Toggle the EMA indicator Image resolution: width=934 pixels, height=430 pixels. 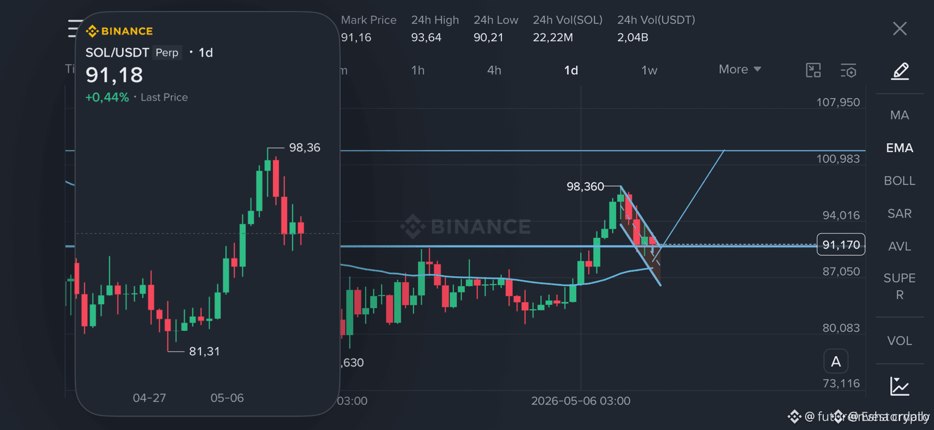[900, 148]
